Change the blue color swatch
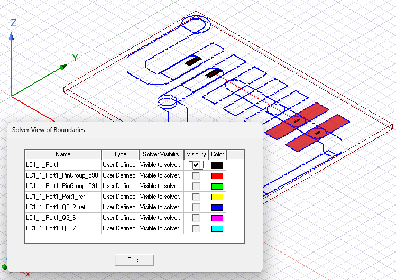Image resolution: width=396 pixels, height=280 pixels. coord(217,208)
